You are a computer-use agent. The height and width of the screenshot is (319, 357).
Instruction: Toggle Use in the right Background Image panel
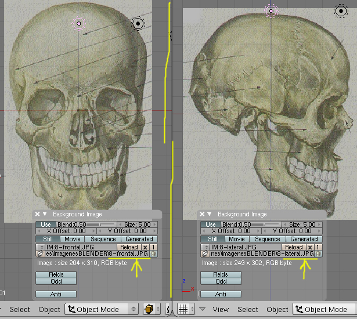tap(210, 224)
